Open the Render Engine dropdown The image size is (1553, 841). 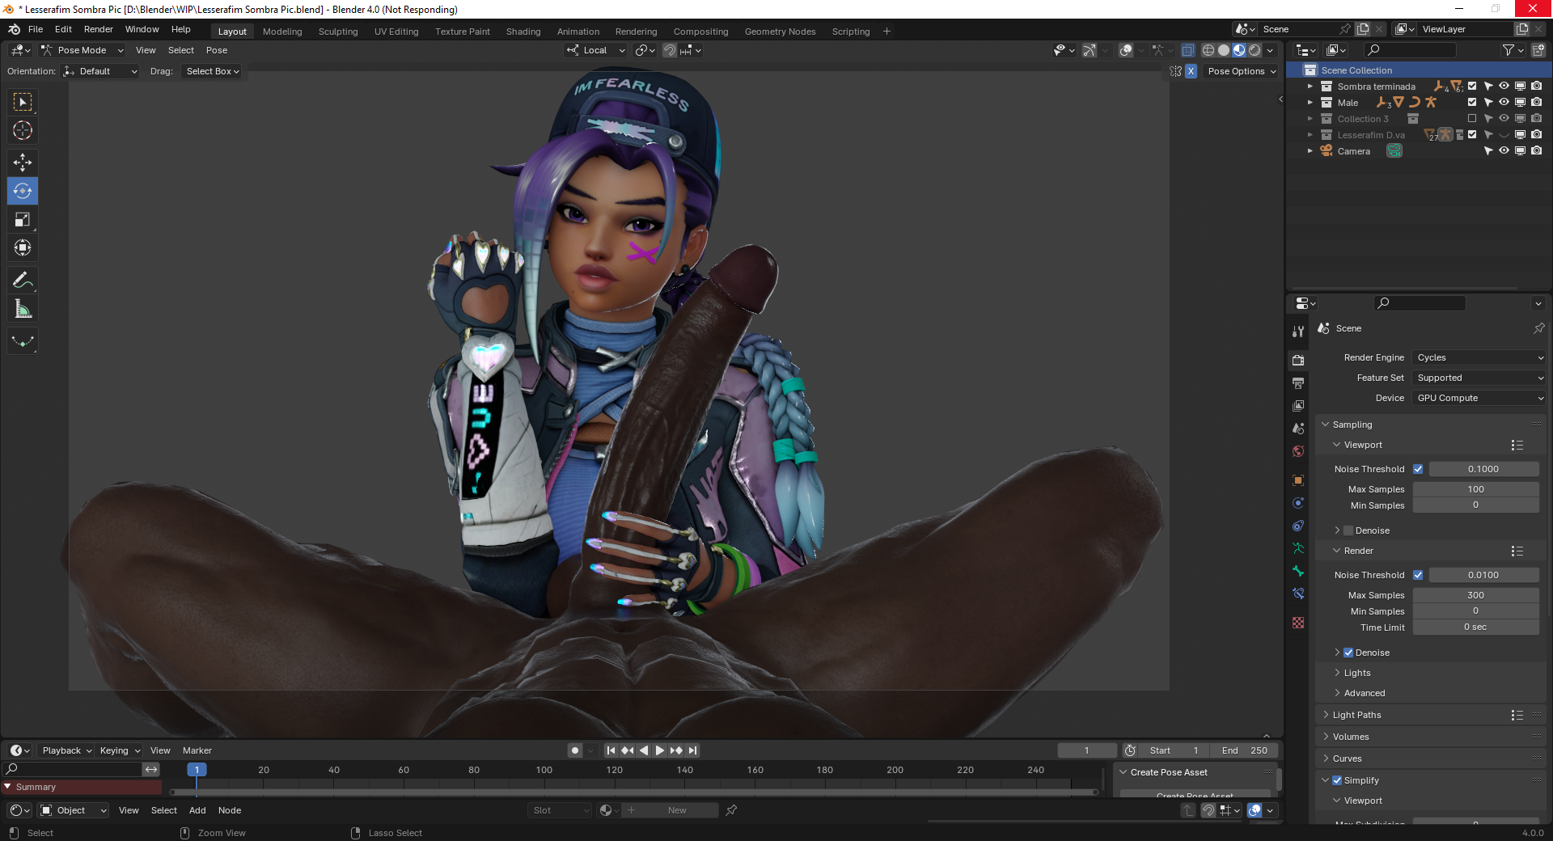[x=1479, y=357]
